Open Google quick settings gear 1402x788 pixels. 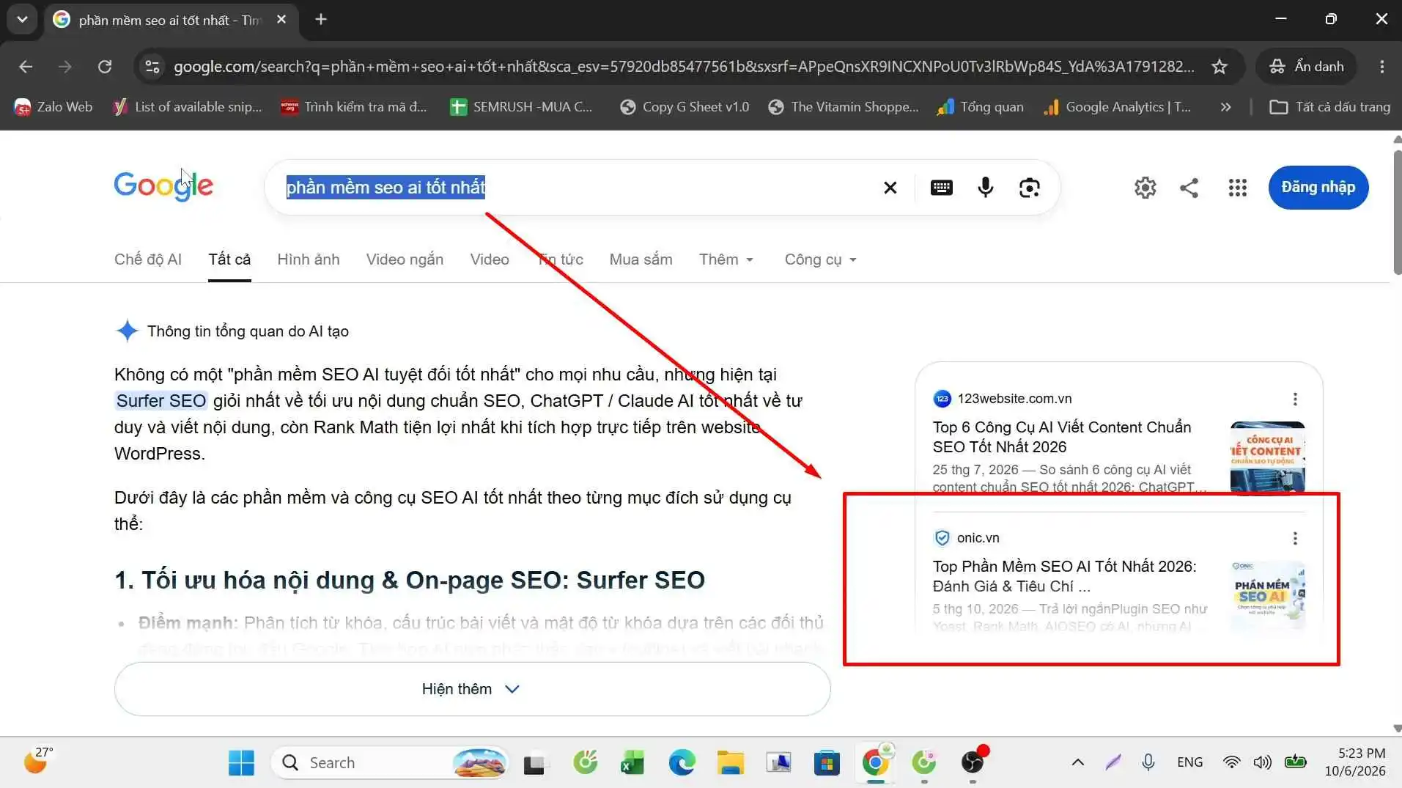[x=1145, y=188]
